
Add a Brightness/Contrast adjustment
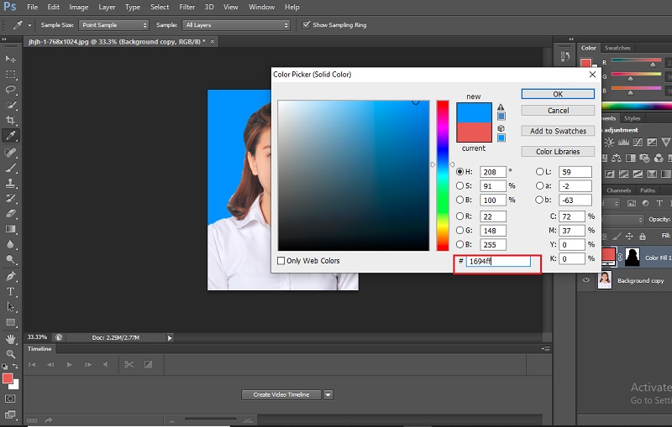point(609,143)
